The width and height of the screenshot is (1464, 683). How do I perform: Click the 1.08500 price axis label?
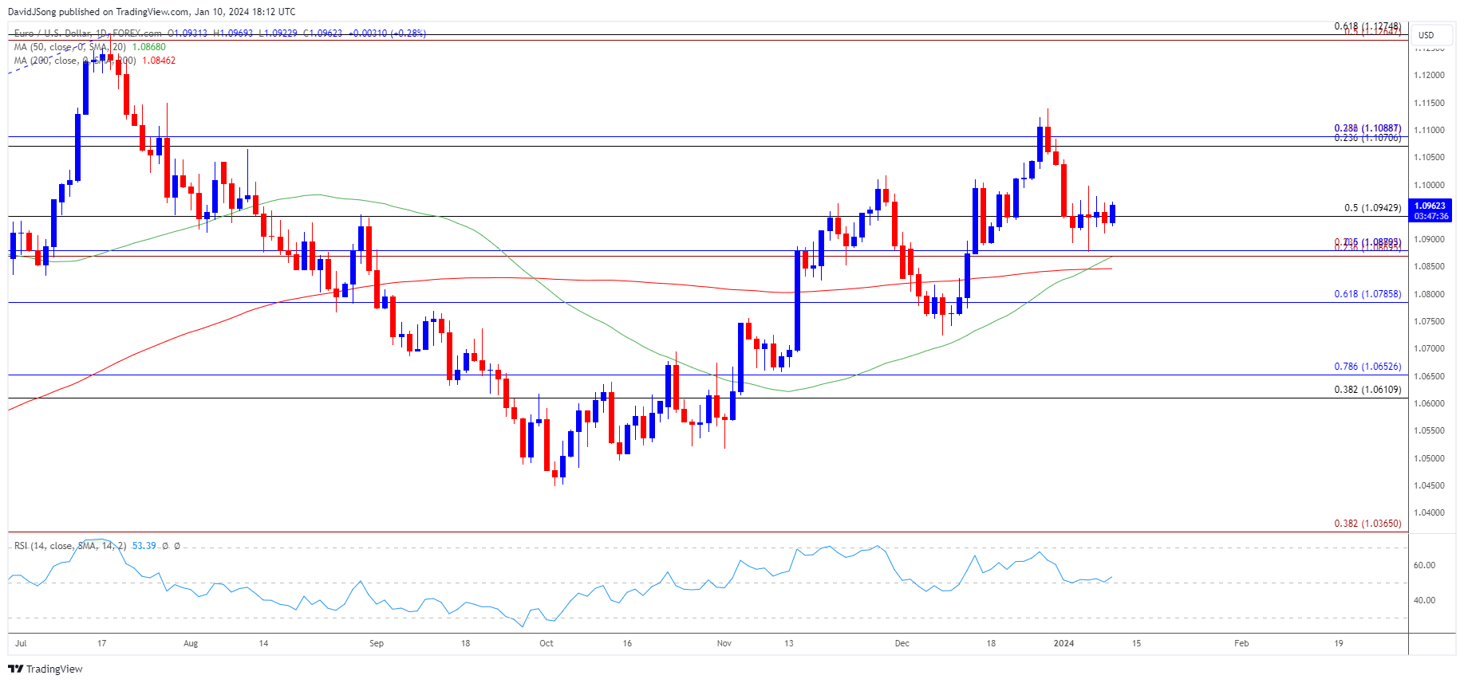[1429, 266]
